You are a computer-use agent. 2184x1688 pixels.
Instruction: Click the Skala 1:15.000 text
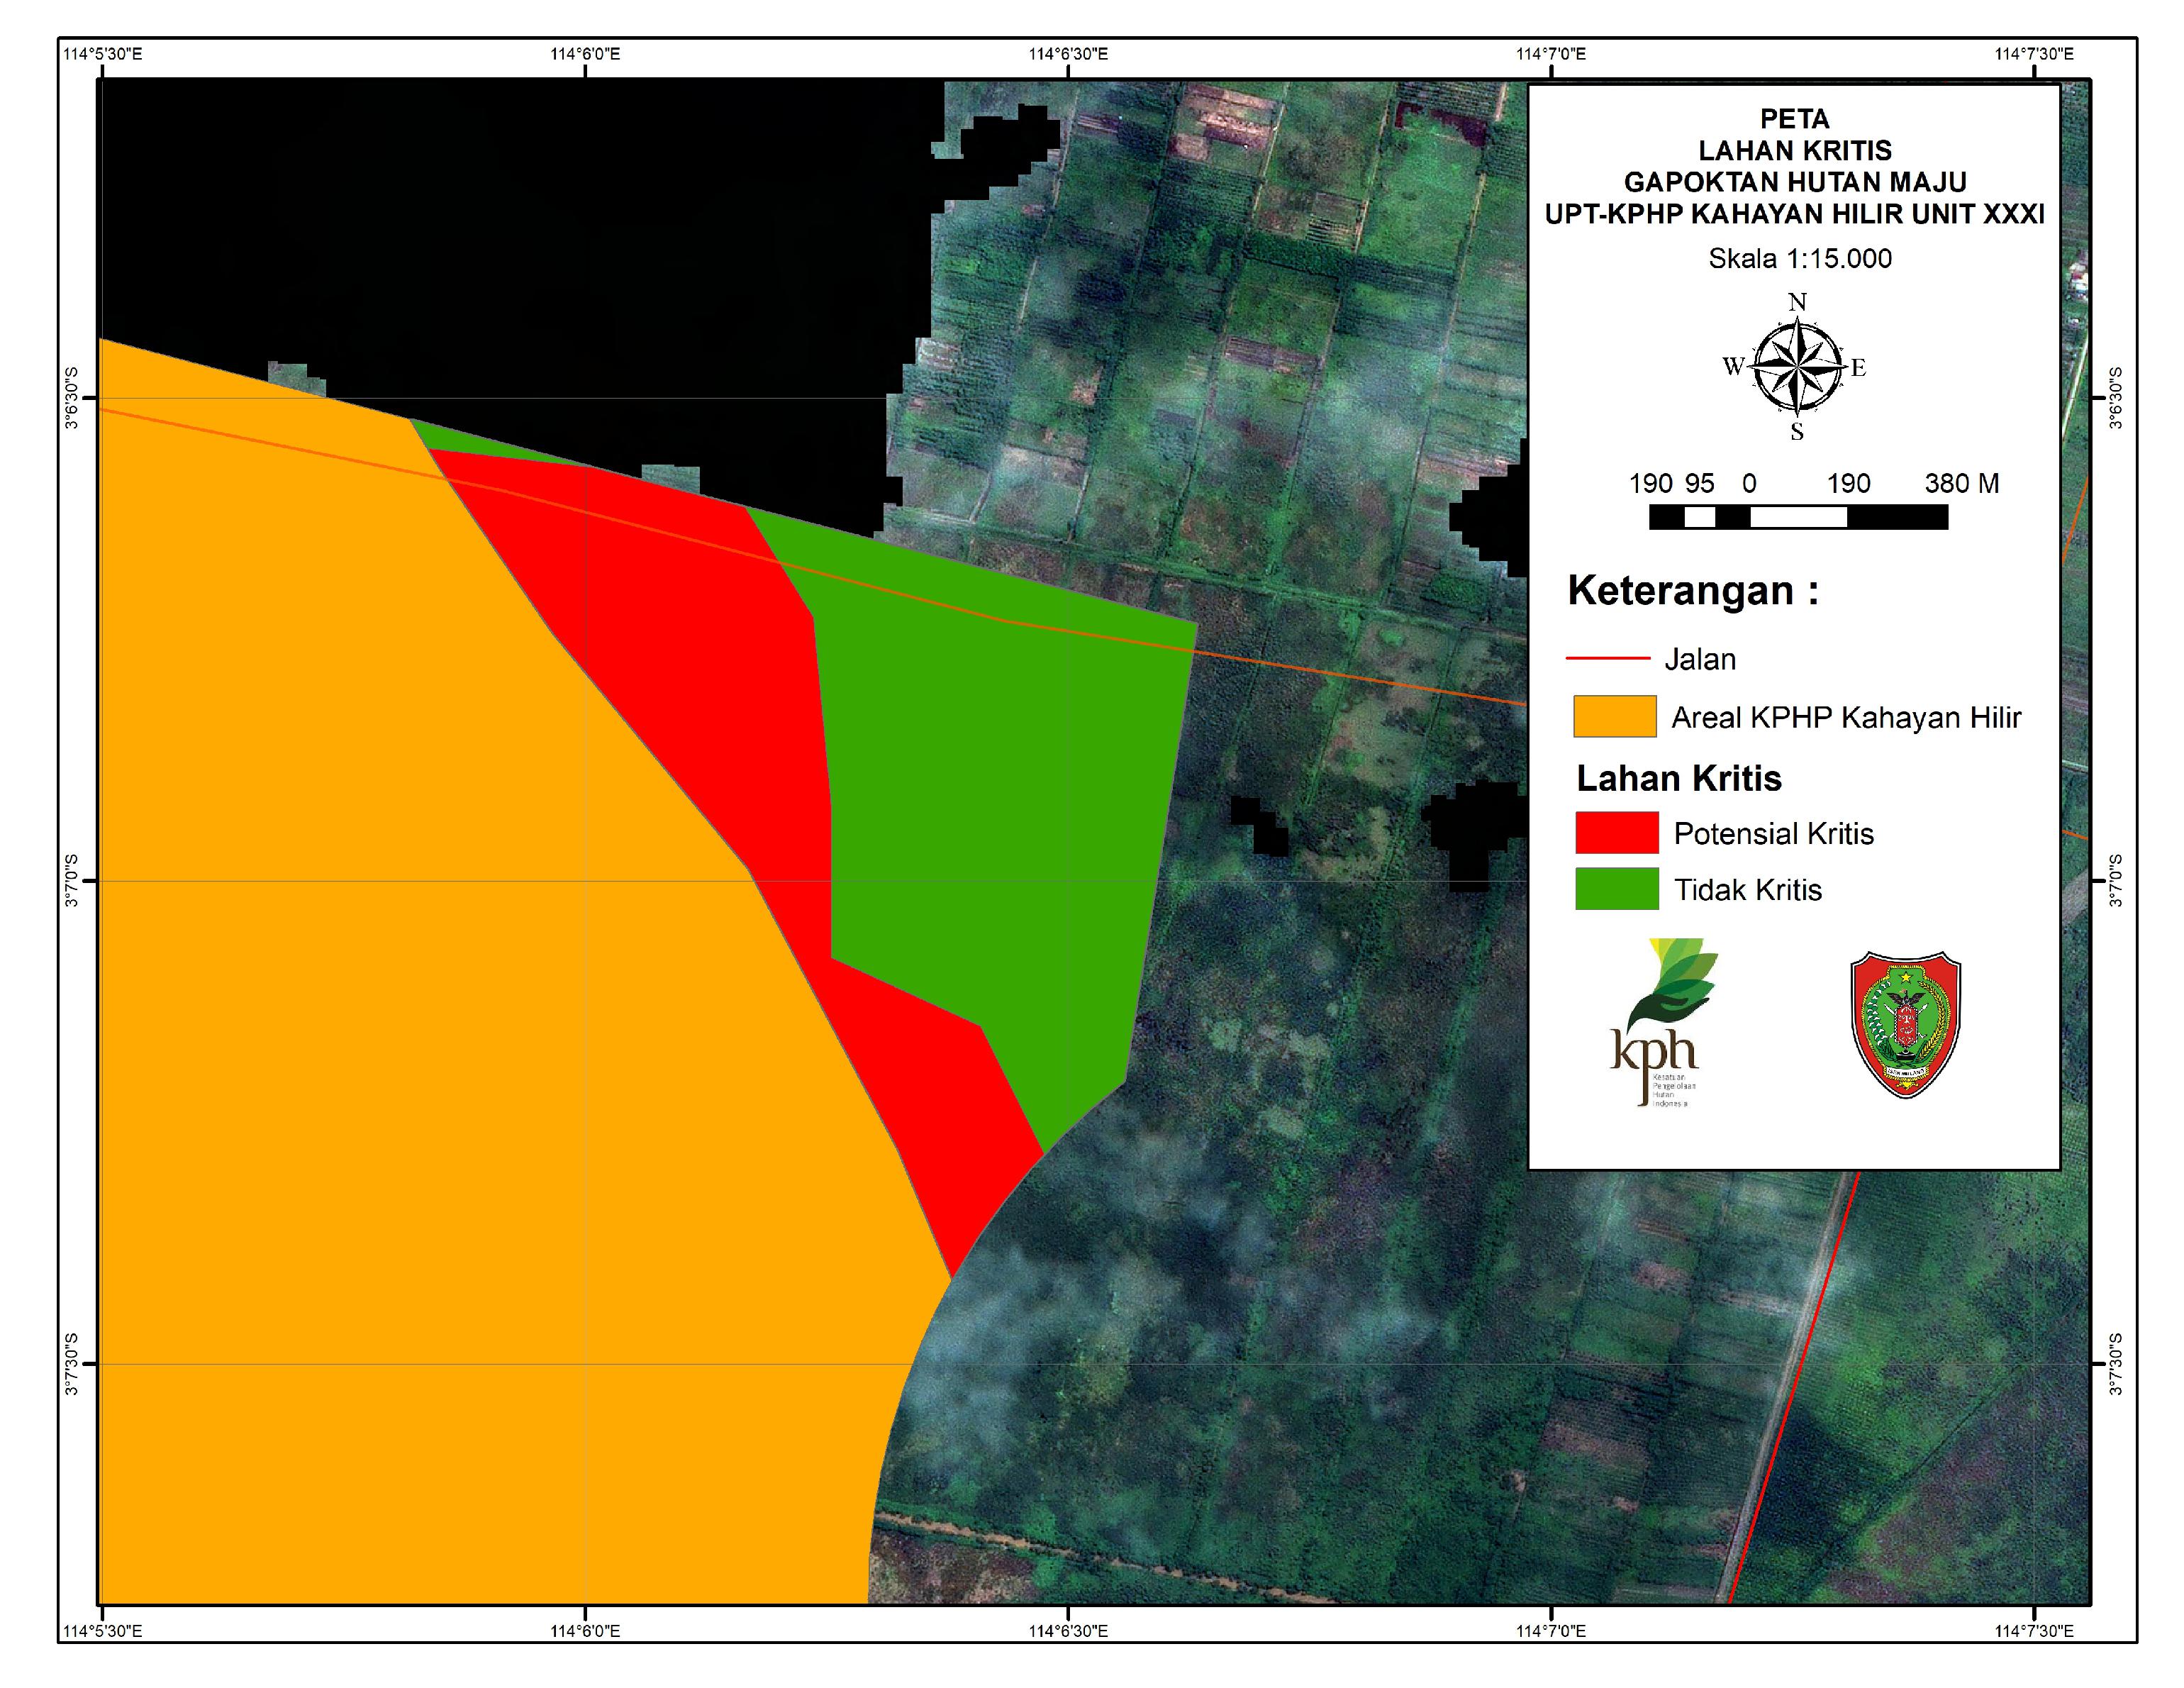click(x=1800, y=259)
